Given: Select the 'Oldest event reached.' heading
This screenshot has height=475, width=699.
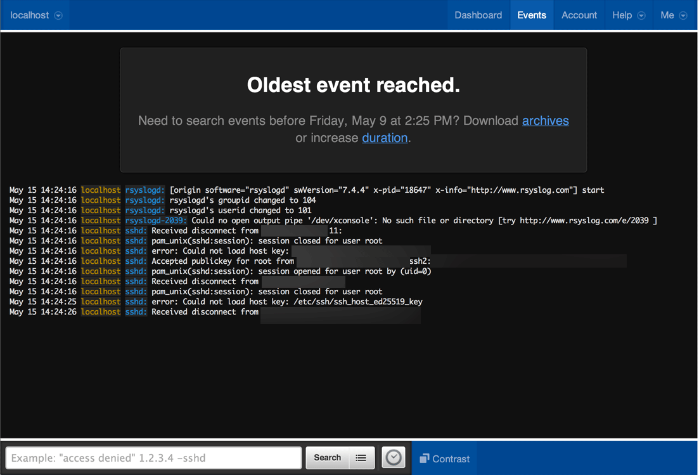Looking at the screenshot, I should 354,85.
